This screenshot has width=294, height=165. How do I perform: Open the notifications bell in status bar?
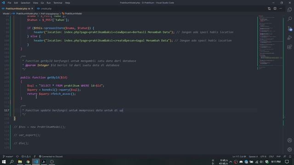click(290, 156)
